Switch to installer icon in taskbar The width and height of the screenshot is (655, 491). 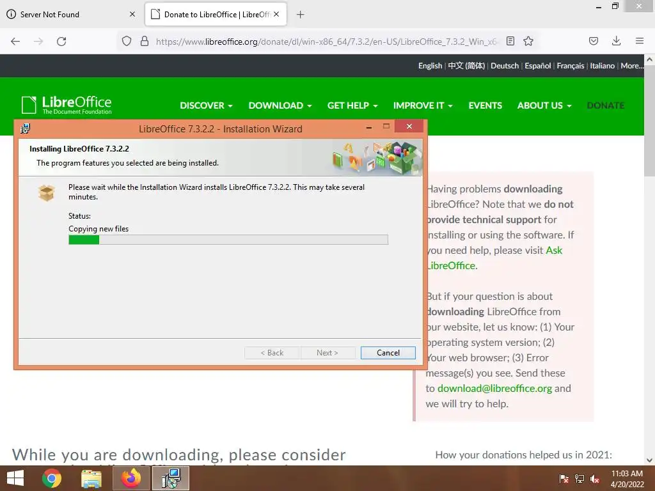coord(171,478)
